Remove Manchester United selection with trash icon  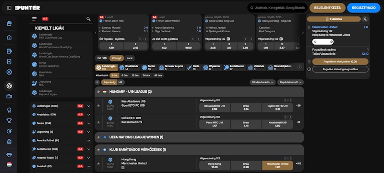click(309, 27)
